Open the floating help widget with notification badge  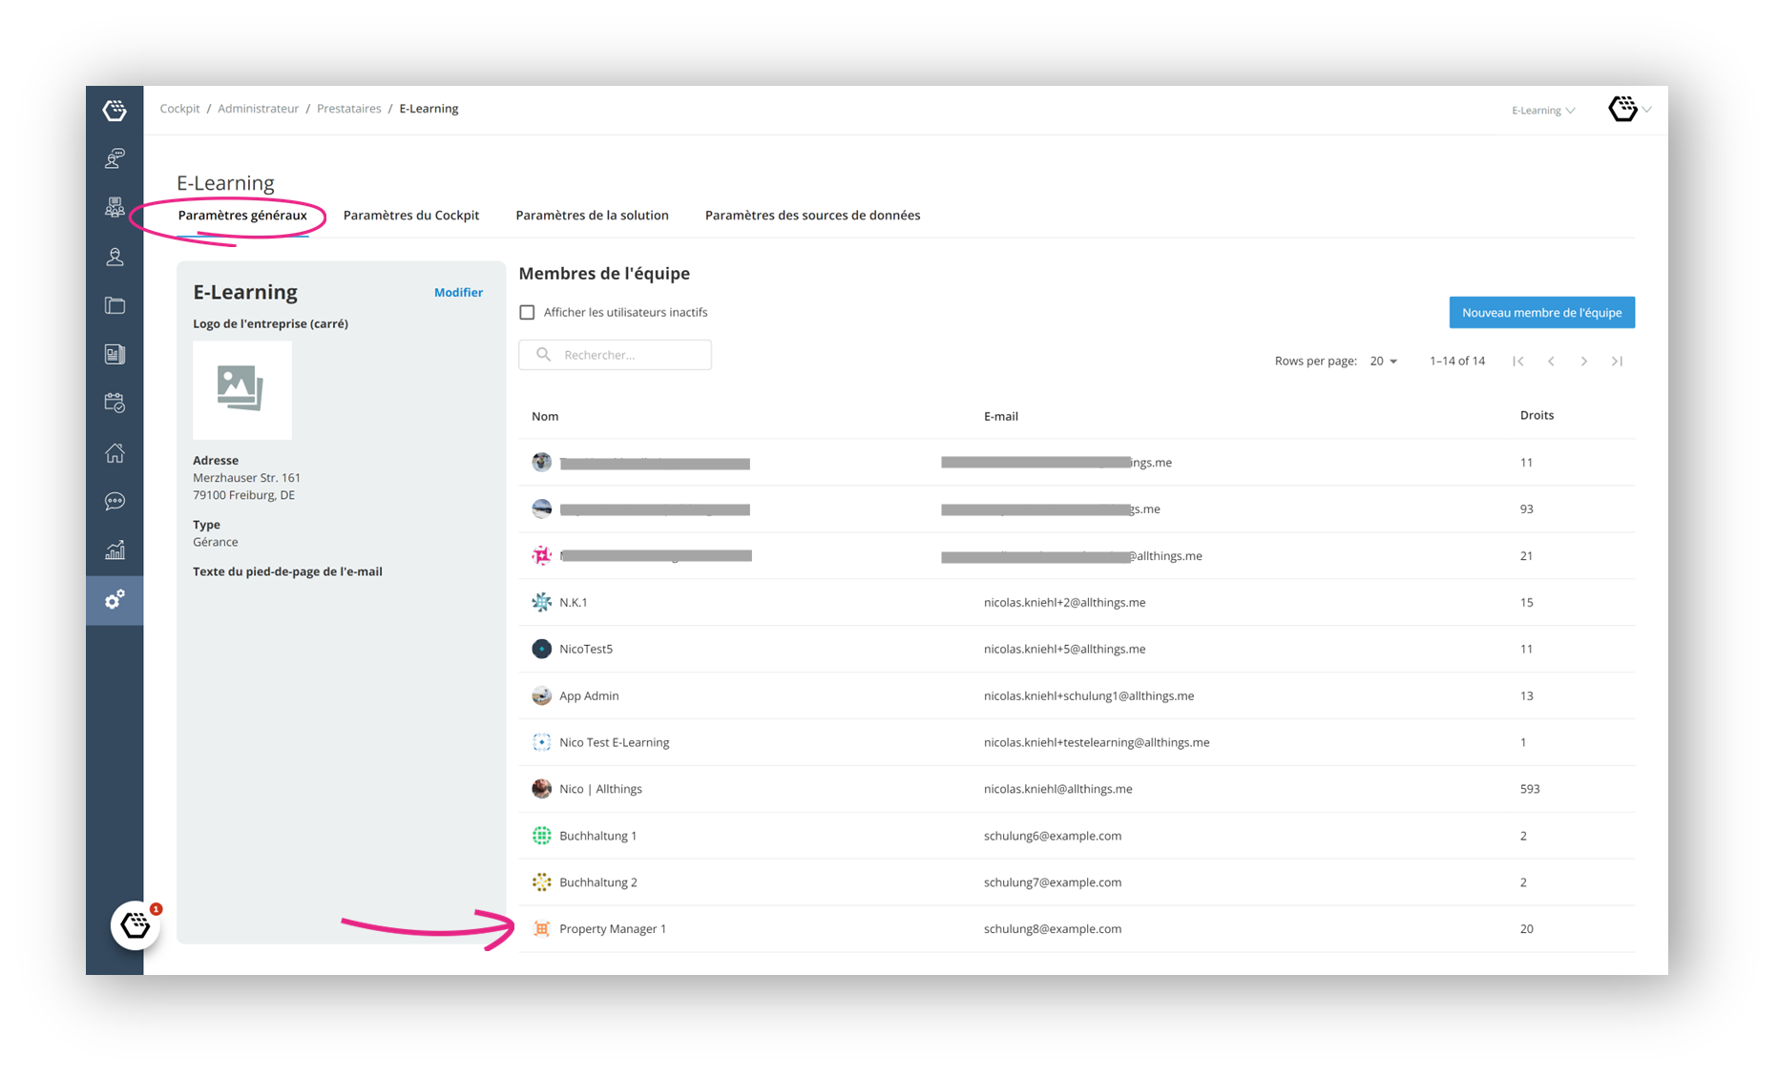[x=136, y=924]
